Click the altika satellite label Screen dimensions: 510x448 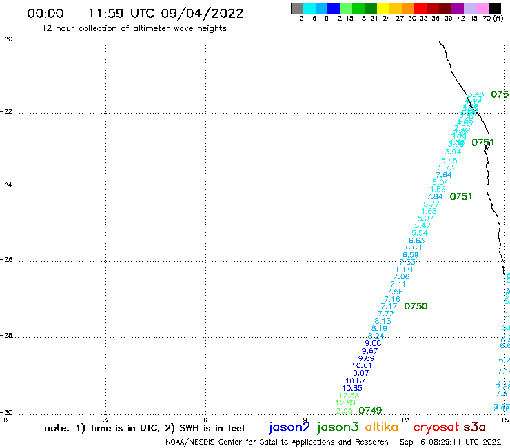point(382,427)
